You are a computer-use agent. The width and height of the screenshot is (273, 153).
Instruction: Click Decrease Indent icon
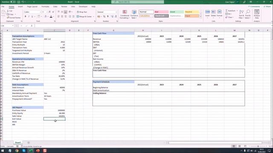click(70, 17)
